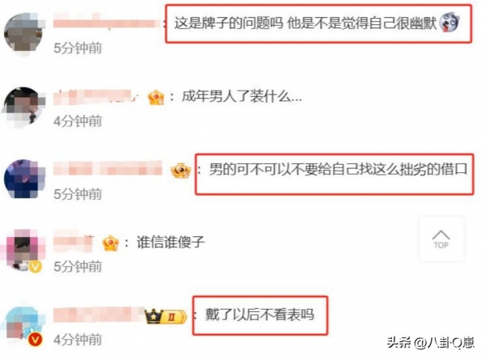485x359 pixels.
Task: Open the first commenter's blurred username
Action: (x=107, y=23)
